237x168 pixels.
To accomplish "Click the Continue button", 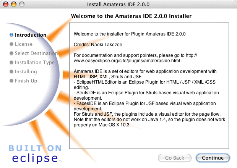I will point(213,158).
